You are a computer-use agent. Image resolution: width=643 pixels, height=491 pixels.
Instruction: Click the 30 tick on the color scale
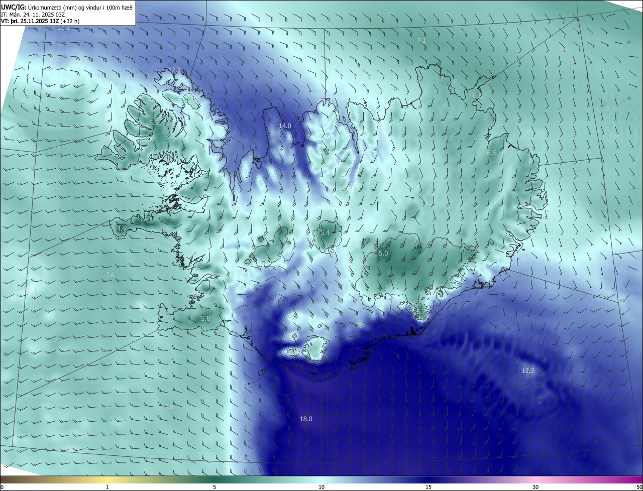(x=535, y=487)
